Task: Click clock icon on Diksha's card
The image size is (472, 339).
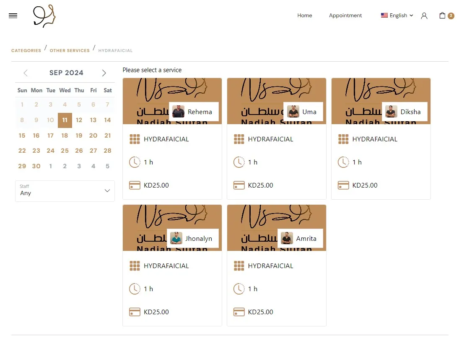Action: [x=343, y=162]
